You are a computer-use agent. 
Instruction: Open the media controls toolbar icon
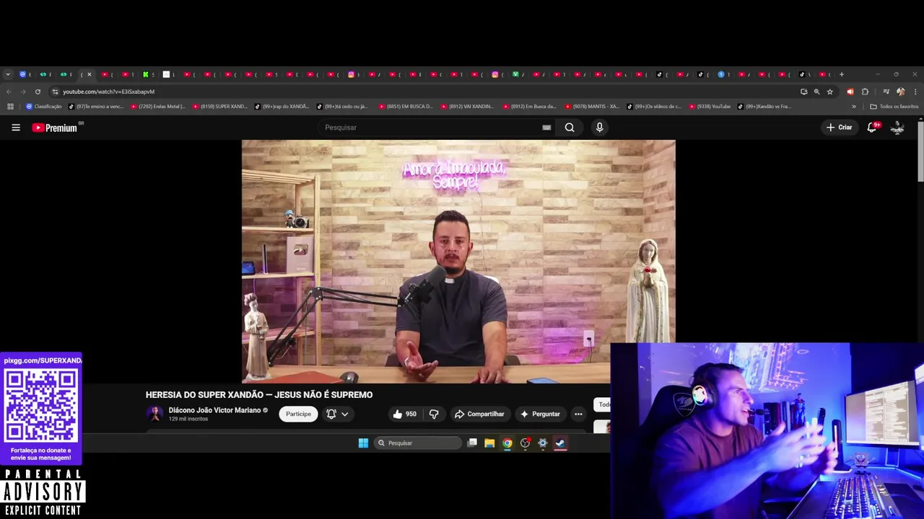(886, 92)
